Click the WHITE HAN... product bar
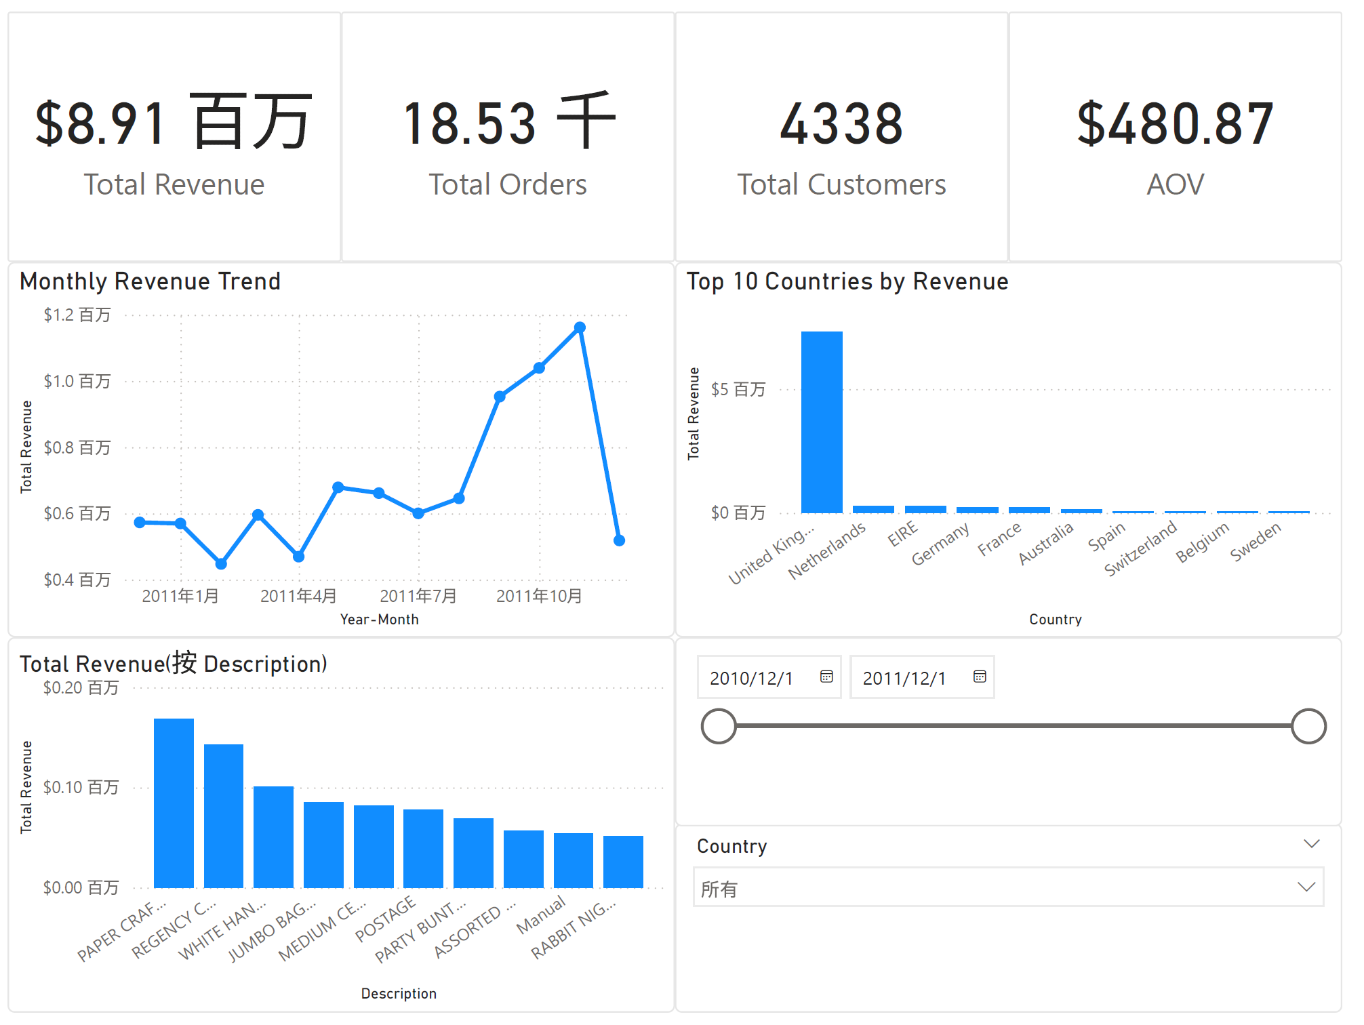 tap(273, 837)
